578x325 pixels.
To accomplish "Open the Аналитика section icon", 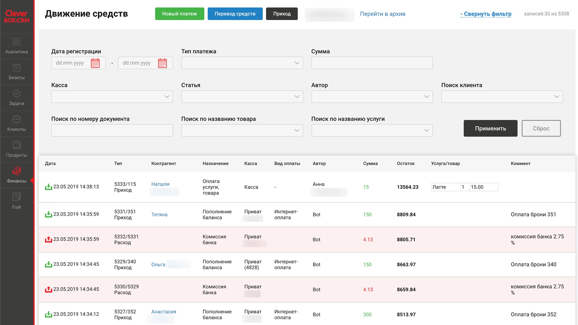I will point(17,42).
